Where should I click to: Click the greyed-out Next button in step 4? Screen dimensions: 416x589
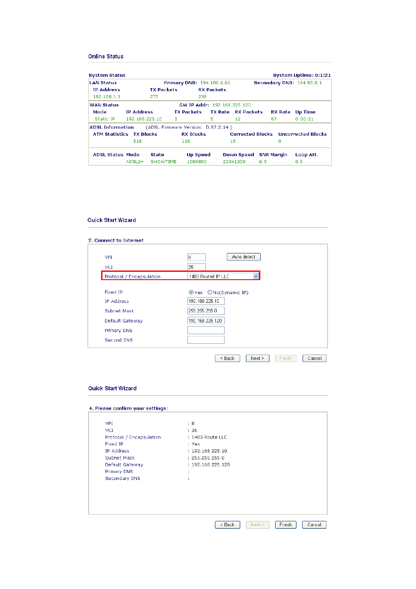(x=257, y=525)
